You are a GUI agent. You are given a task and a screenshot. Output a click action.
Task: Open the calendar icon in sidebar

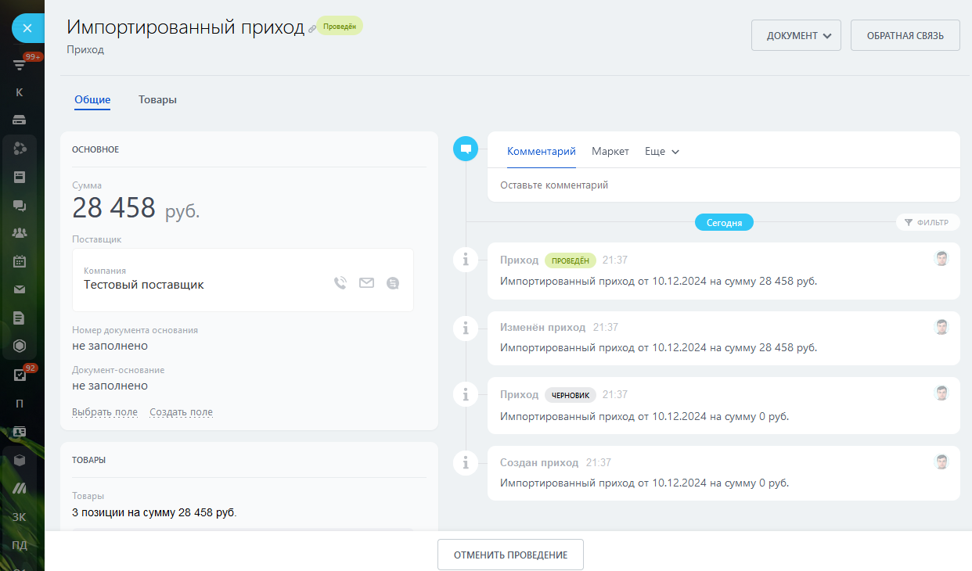20,261
